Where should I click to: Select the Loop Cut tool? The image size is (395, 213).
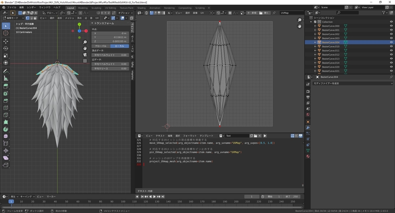coord(6,108)
